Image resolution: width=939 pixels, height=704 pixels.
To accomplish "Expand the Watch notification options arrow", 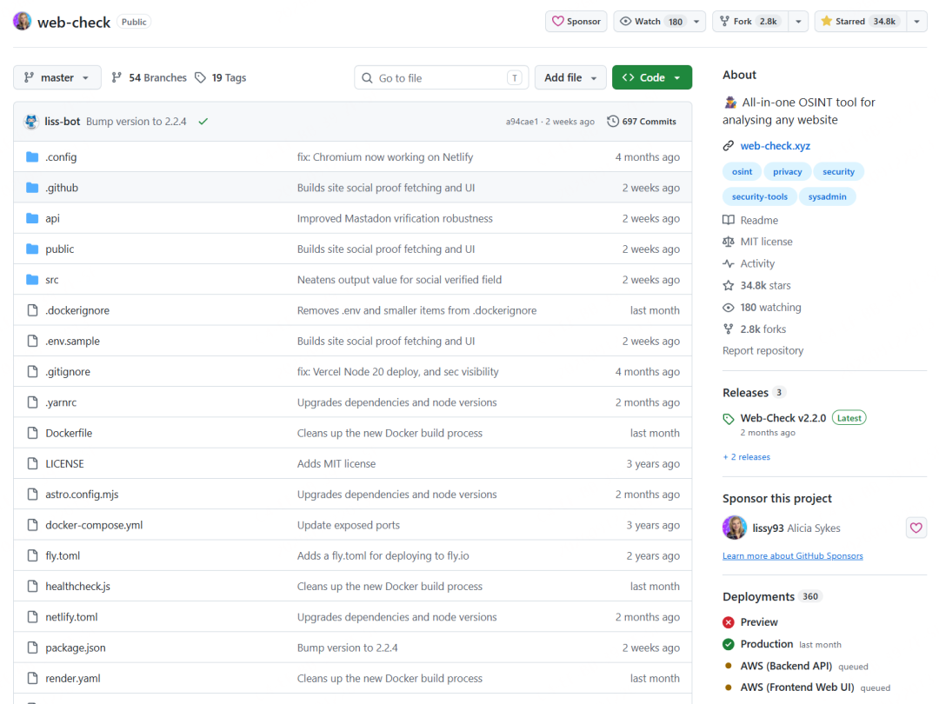I will tap(696, 22).
